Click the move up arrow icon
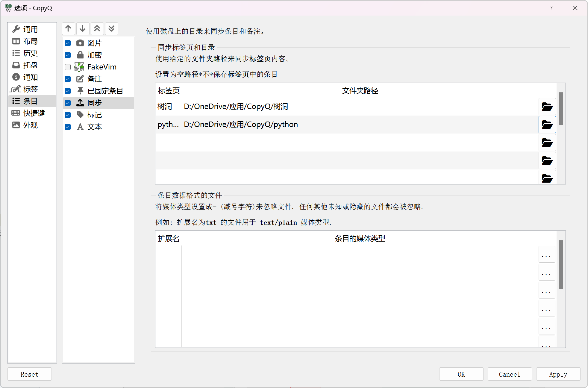 pyautogui.click(x=68, y=29)
